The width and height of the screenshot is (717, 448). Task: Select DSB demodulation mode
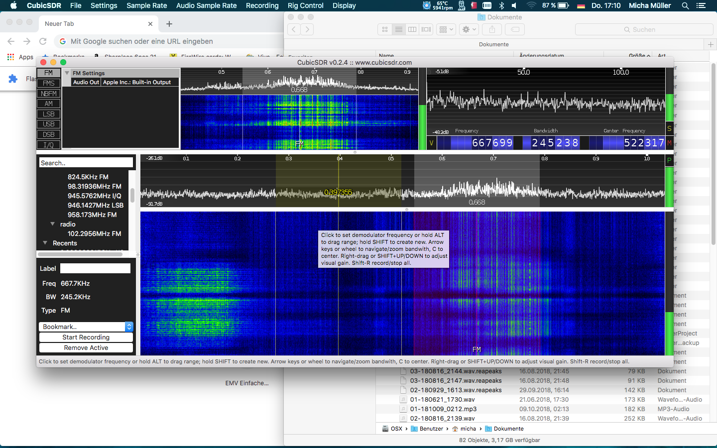tap(49, 134)
